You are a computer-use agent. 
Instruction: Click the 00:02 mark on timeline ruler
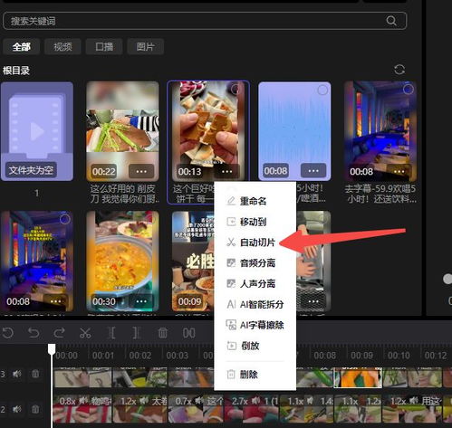tap(140, 356)
